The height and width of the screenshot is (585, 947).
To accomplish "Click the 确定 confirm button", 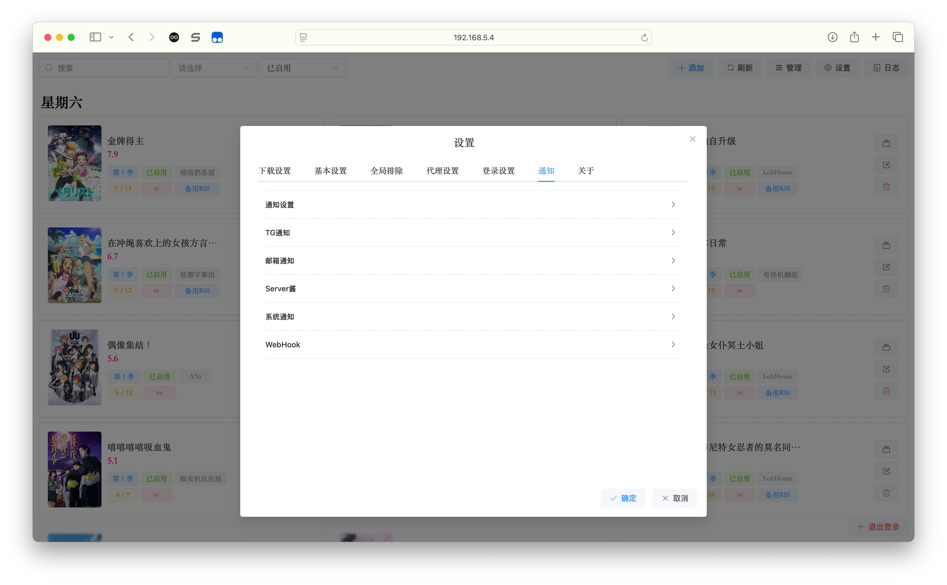I will (623, 498).
